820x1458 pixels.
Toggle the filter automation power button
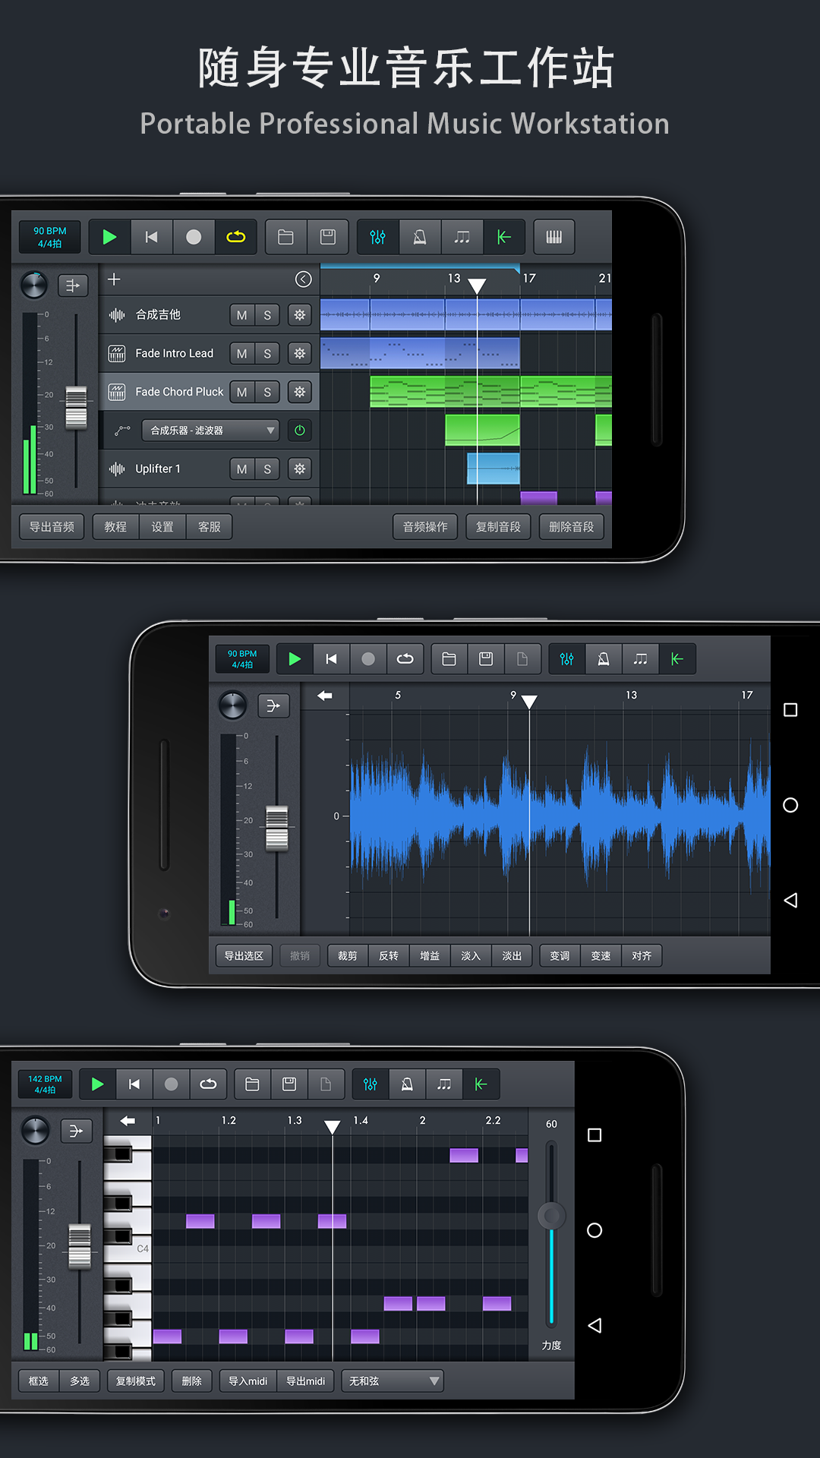pyautogui.click(x=300, y=431)
